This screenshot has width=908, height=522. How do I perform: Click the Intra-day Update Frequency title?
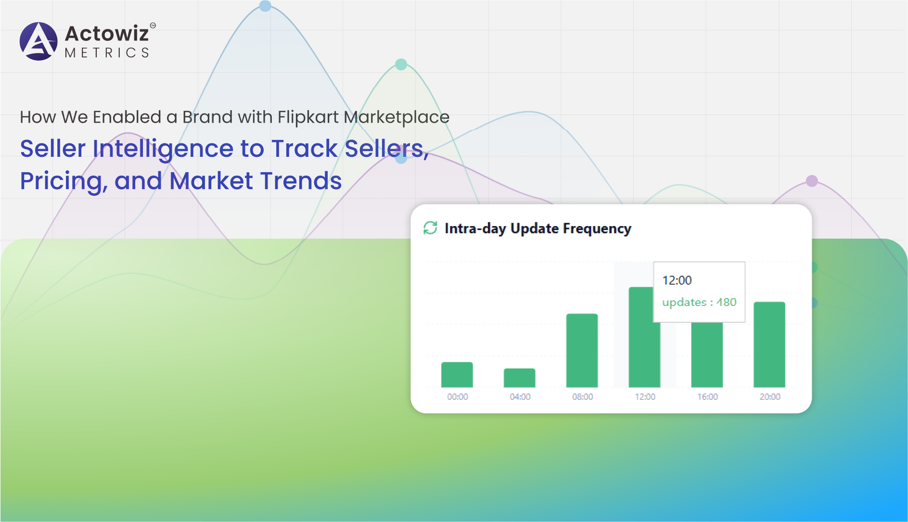tap(537, 228)
